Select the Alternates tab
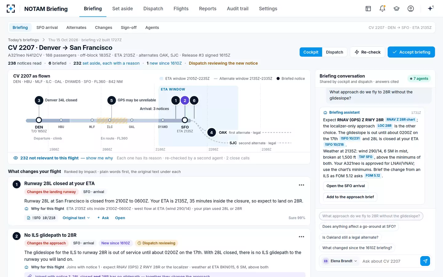Screen dimensions: 443x277 (76, 27)
